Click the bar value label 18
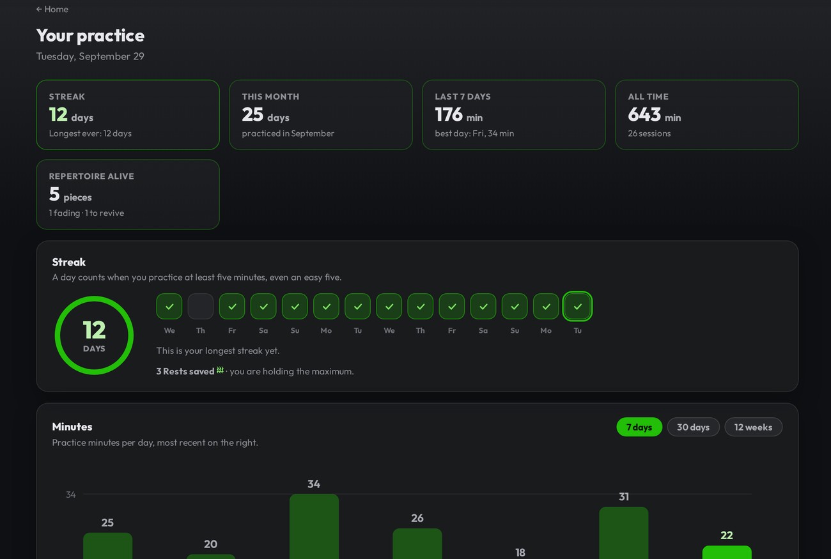831x559 pixels. [520, 553]
